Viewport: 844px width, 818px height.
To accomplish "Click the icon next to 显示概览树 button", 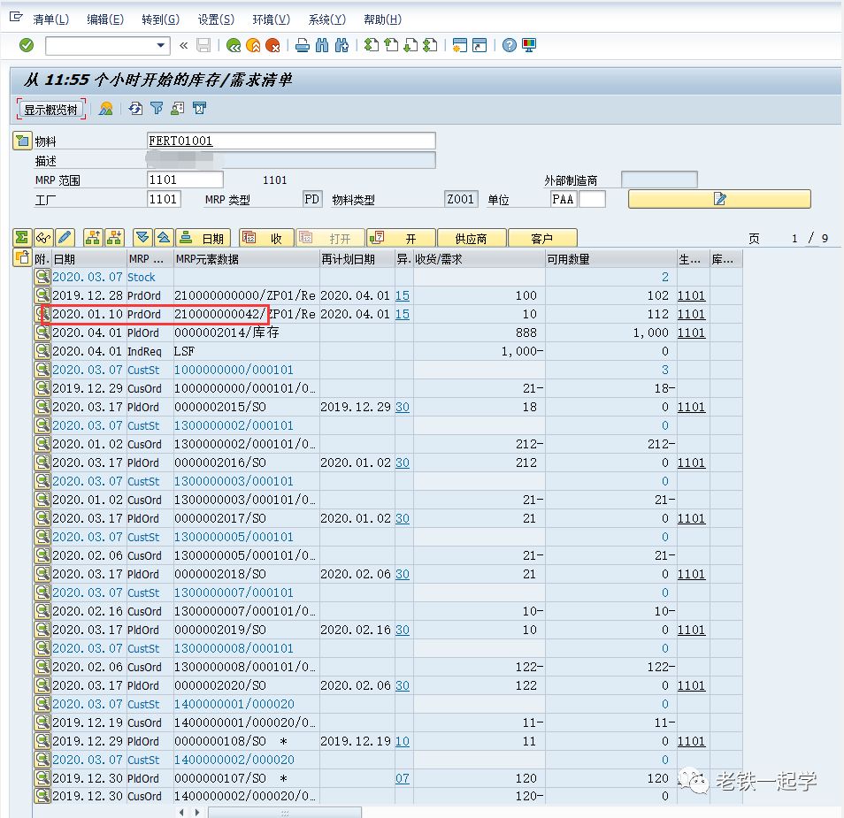I will click(106, 109).
